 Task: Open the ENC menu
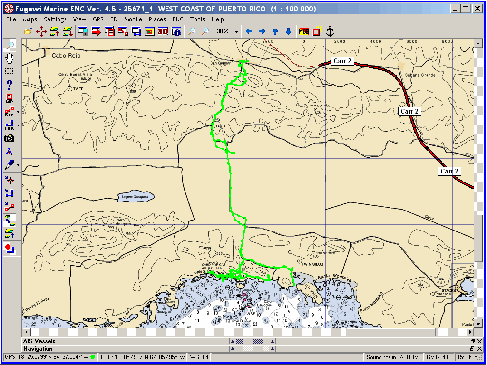(178, 19)
